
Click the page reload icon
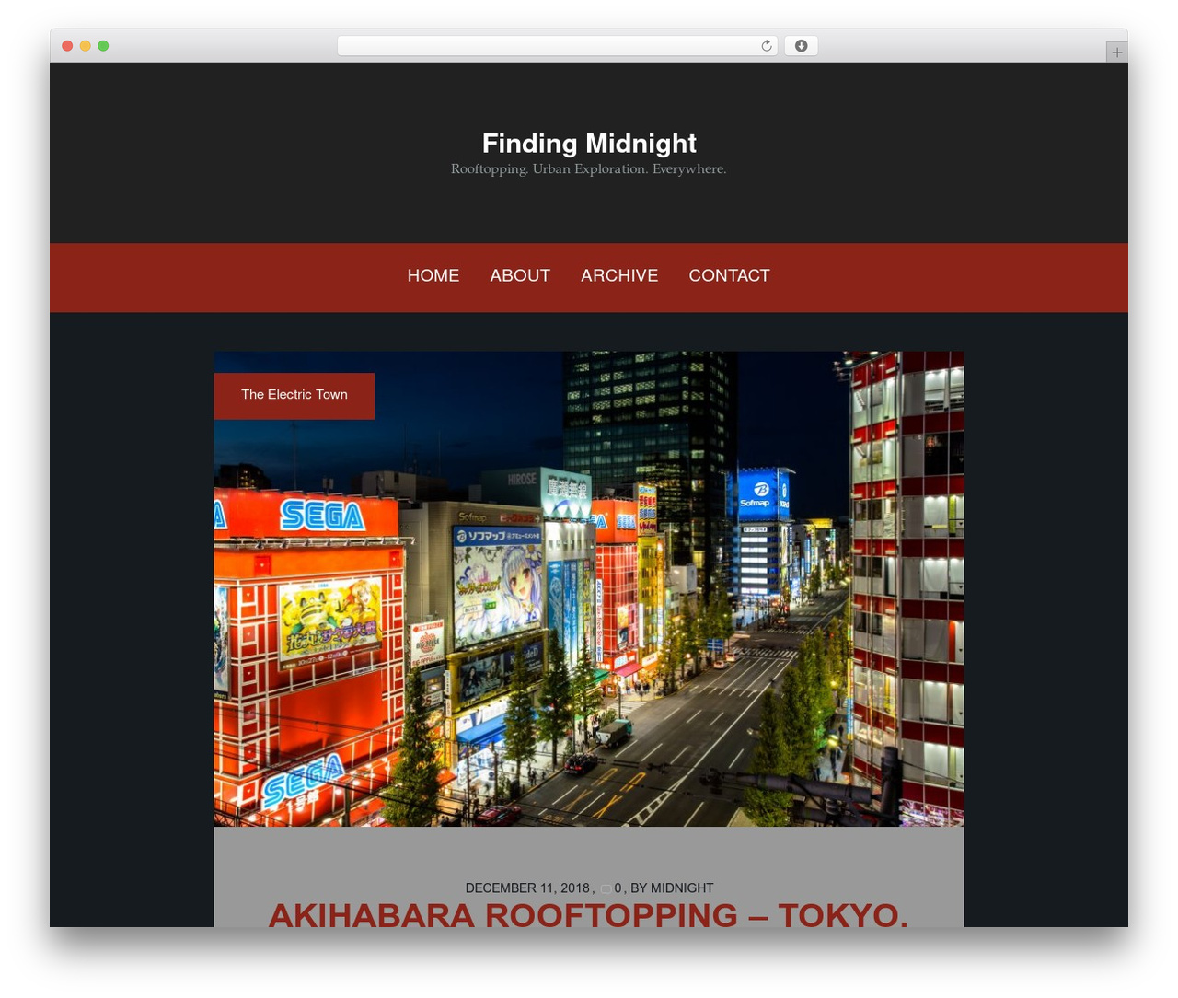[766, 46]
